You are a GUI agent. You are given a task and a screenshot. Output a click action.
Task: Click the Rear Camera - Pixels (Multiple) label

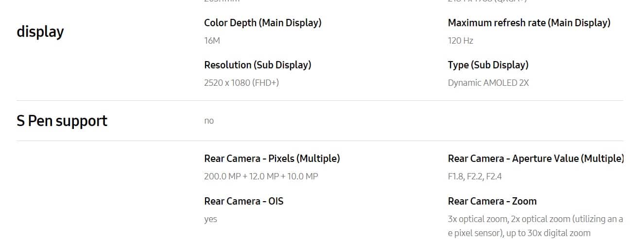click(272, 159)
